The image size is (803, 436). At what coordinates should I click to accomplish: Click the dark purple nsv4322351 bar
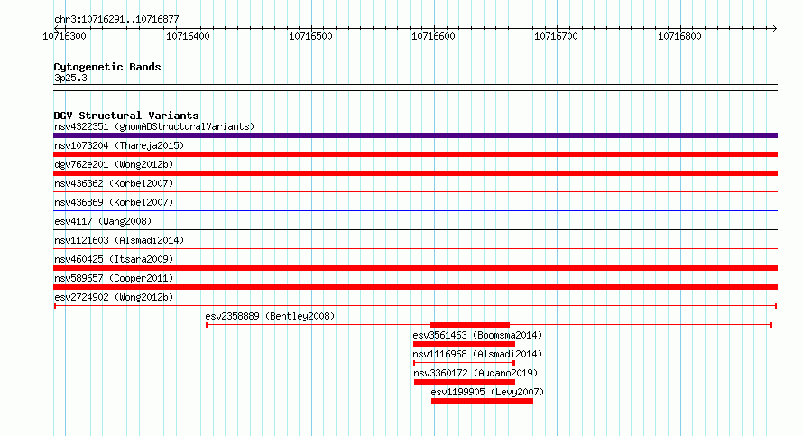click(415, 135)
